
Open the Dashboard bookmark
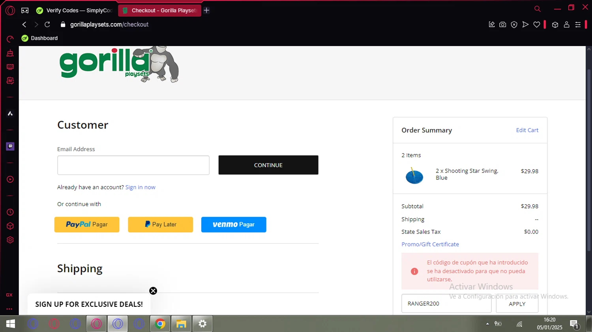point(39,38)
